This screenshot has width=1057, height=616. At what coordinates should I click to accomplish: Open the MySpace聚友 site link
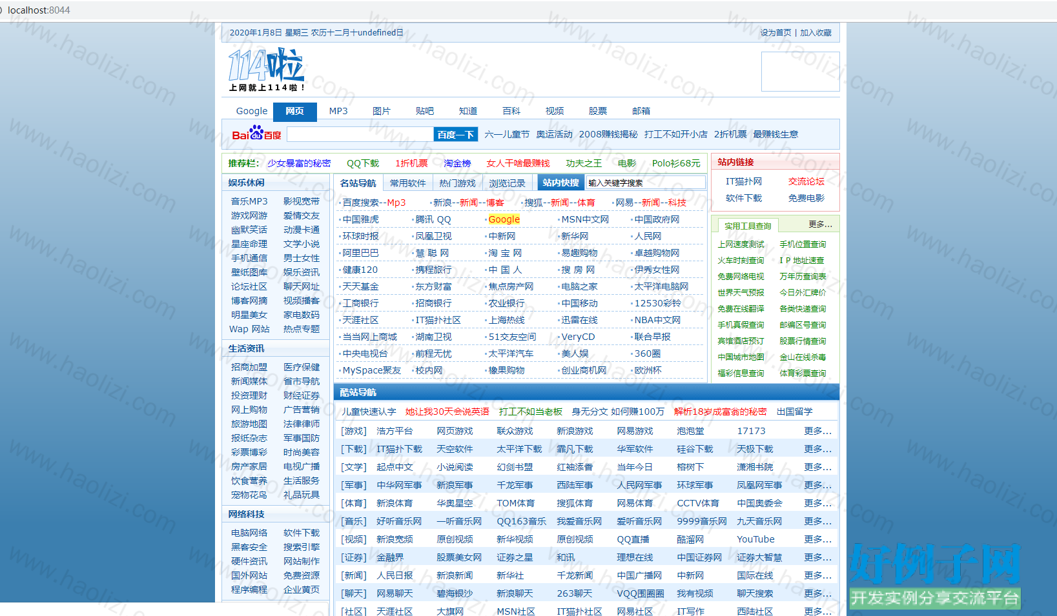[372, 370]
